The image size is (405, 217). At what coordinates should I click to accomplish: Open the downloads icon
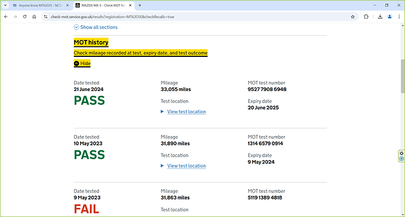point(380,17)
